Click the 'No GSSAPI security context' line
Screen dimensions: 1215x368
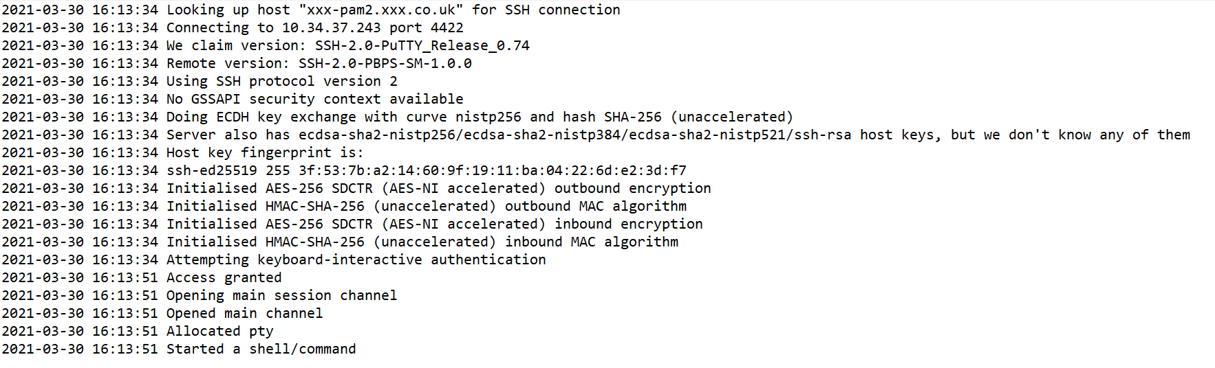[x=314, y=100]
